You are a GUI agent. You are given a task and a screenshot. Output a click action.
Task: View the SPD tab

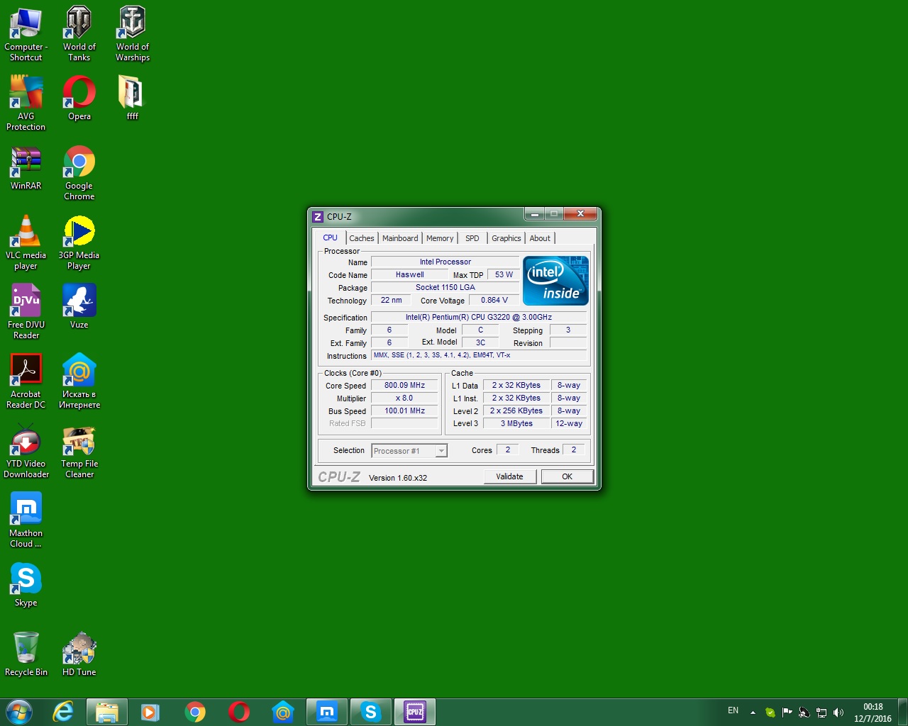472,238
